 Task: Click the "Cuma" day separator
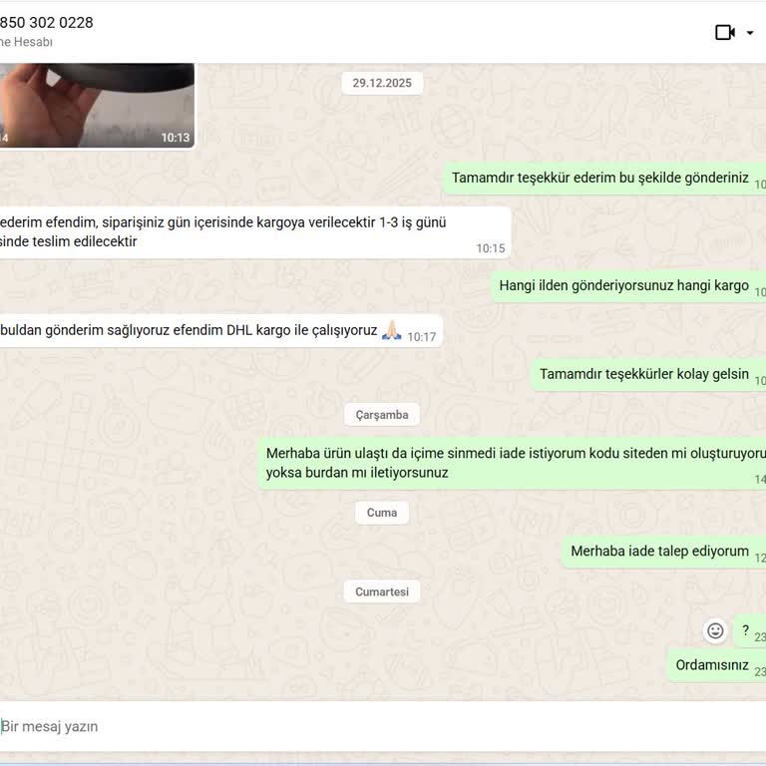tap(382, 513)
